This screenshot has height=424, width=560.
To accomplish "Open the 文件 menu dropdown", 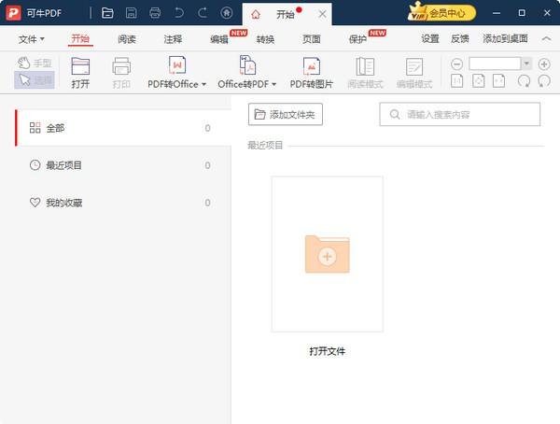I will click(32, 39).
